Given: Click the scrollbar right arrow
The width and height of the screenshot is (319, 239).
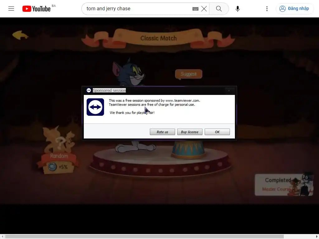Looking at the screenshot, I should pyautogui.click(x=317, y=237).
